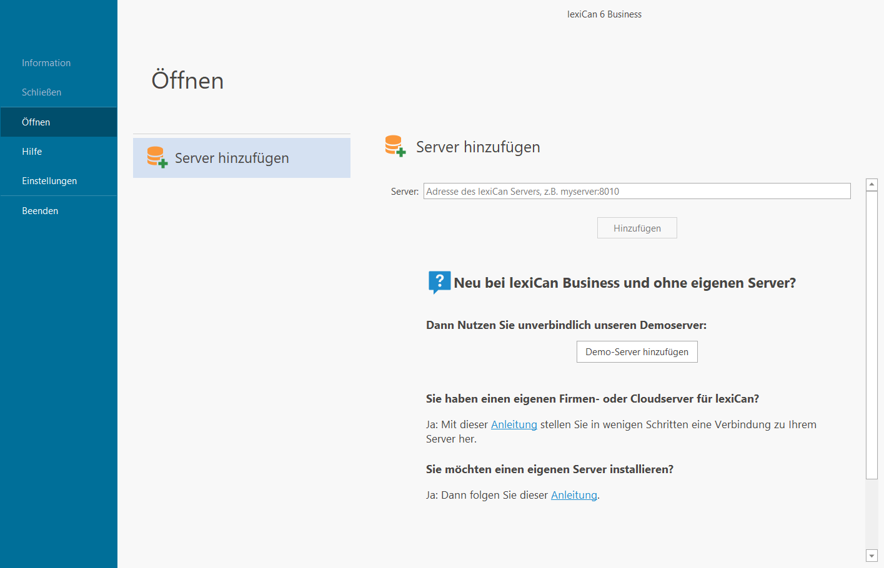Click the scrollbar up arrow
Image resolution: width=884 pixels, height=568 pixels.
point(872,185)
